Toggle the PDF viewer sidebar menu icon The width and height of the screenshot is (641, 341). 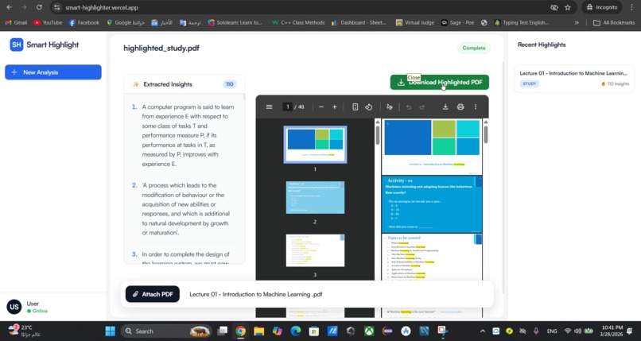269,107
